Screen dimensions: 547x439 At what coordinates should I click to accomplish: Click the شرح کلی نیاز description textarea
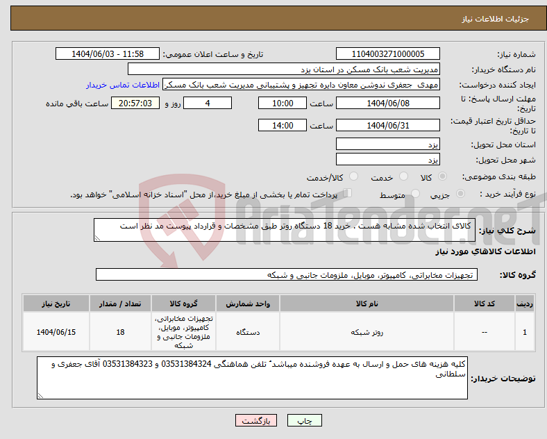[285, 230]
